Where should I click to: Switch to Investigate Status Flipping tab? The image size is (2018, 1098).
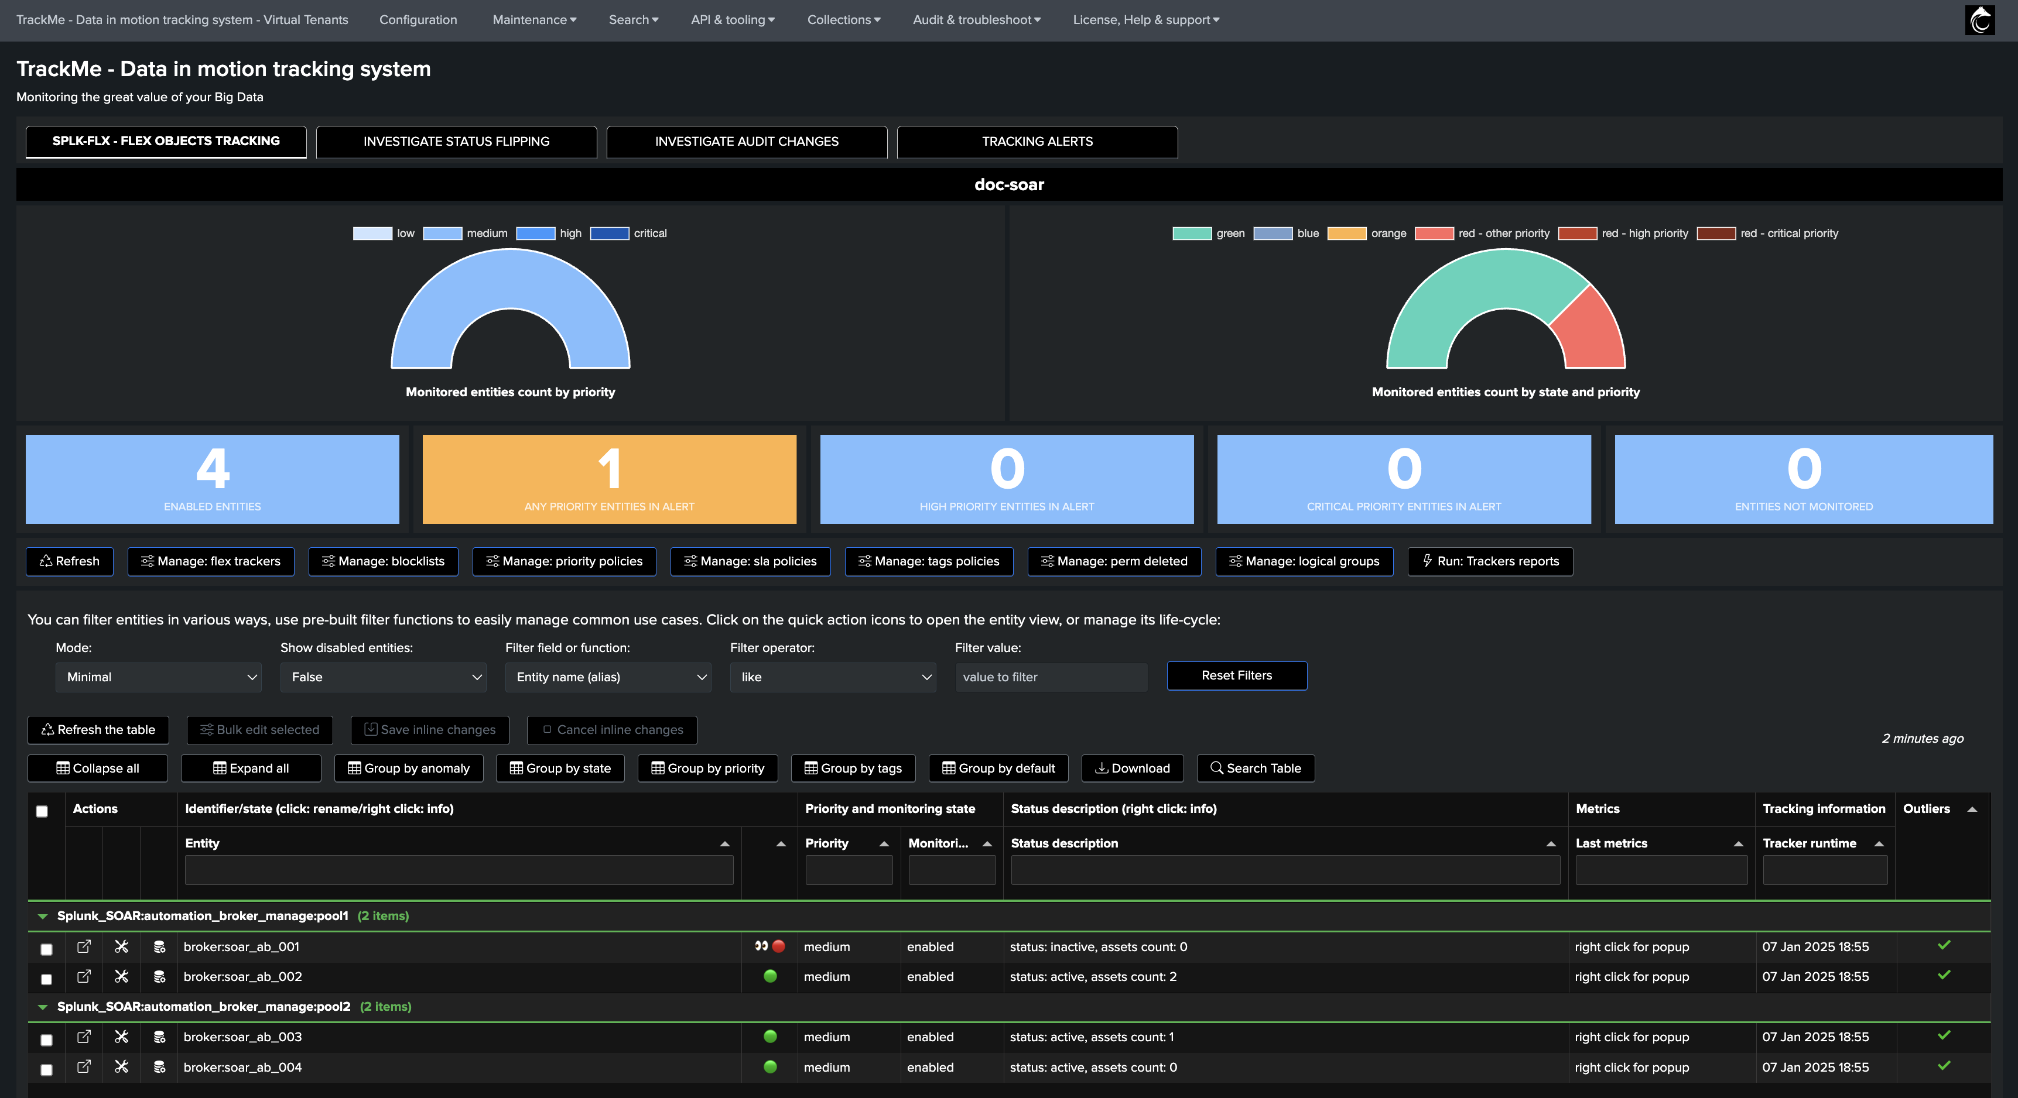pos(456,142)
